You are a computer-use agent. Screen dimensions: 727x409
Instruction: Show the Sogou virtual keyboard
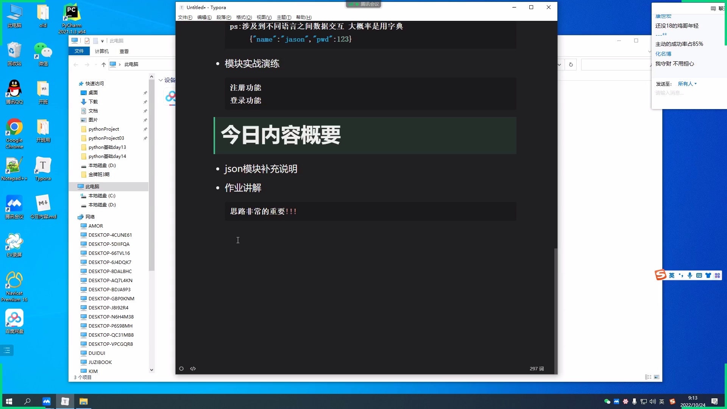(699, 275)
